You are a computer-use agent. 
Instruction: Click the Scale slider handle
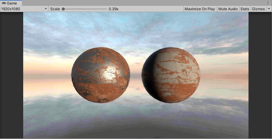63,9
